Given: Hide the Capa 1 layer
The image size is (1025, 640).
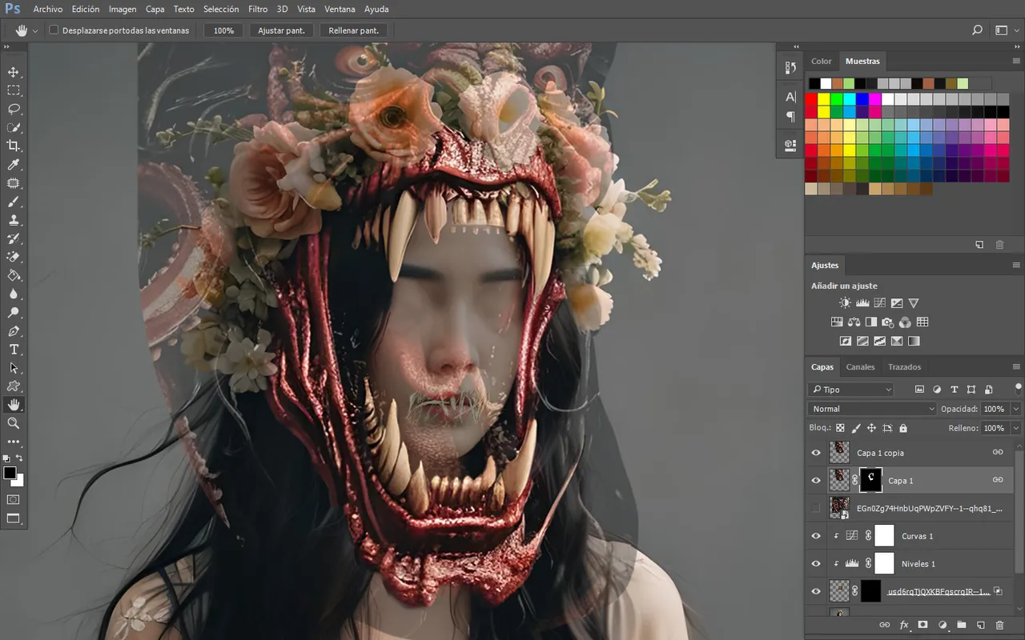Looking at the screenshot, I should pos(816,480).
